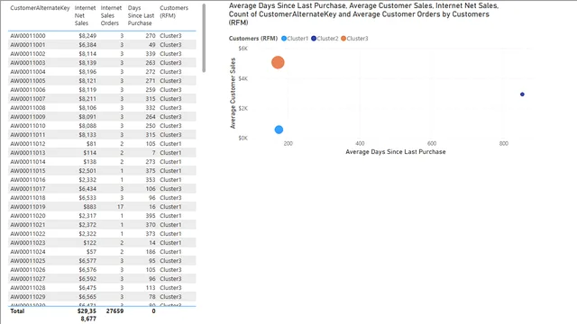
Task: Click customer key AW00011010
Action: click(x=28, y=126)
